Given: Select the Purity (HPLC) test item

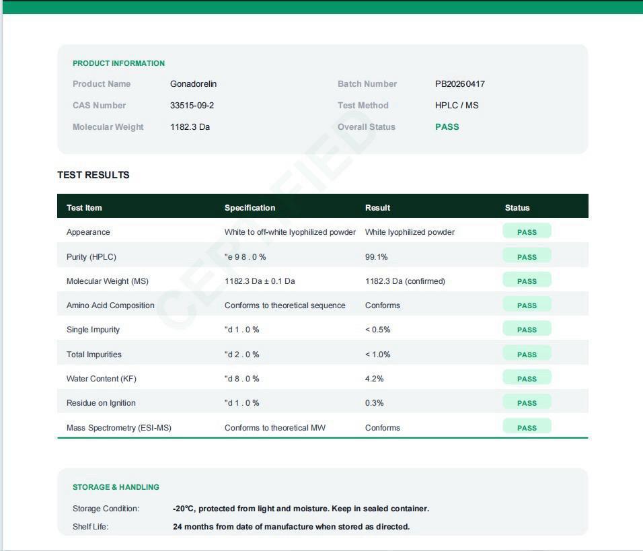Looking at the screenshot, I should tap(91, 257).
